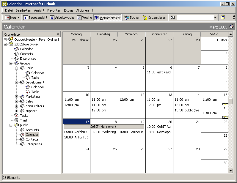Close the Ordnerliste folder pane
This screenshot has height=183, width=237.
click(58, 34)
